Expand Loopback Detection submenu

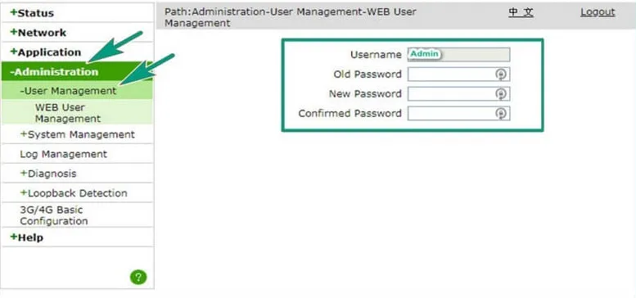[x=74, y=193]
